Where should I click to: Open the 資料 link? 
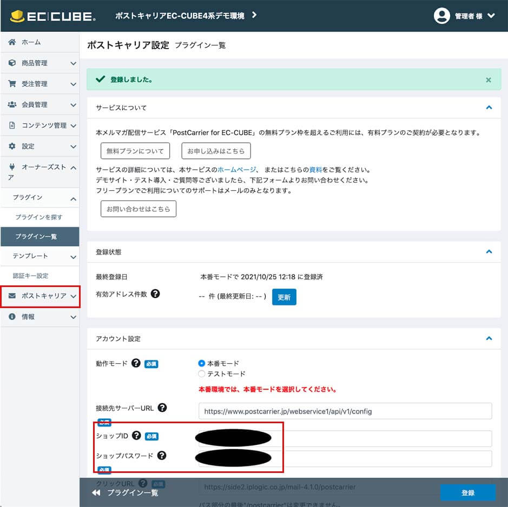tap(315, 170)
